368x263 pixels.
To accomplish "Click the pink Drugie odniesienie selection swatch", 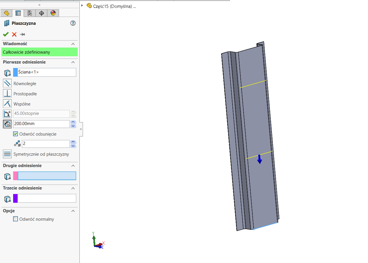I will pyautogui.click(x=15, y=176).
